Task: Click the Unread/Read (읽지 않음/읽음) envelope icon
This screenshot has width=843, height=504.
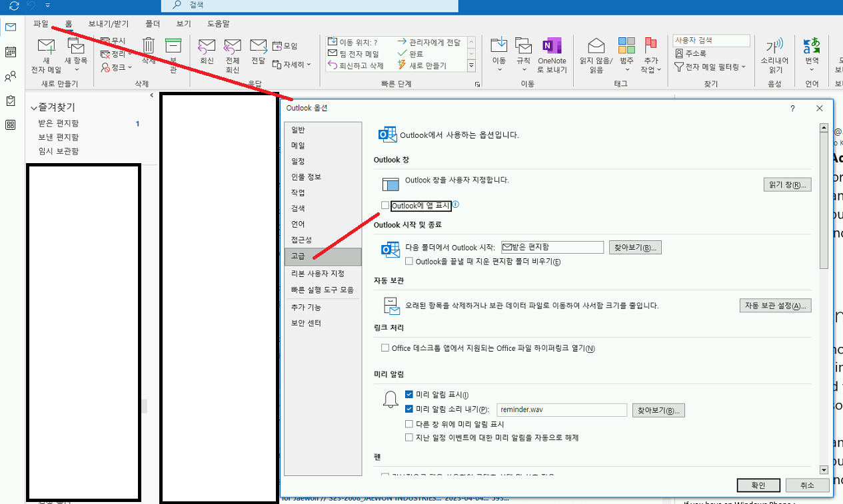Action: [596, 46]
